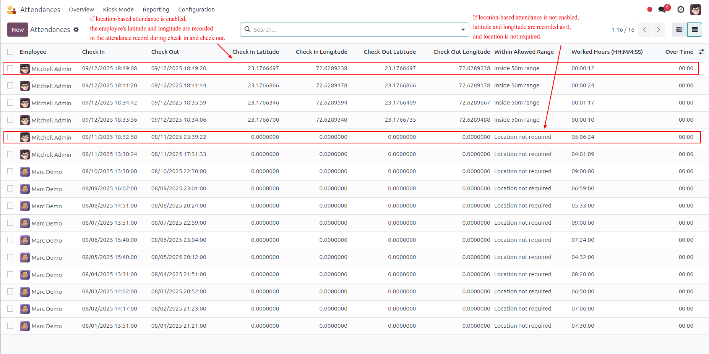This screenshot has height=354, width=709.
Task: Go to next page of records
Action: (658, 29)
